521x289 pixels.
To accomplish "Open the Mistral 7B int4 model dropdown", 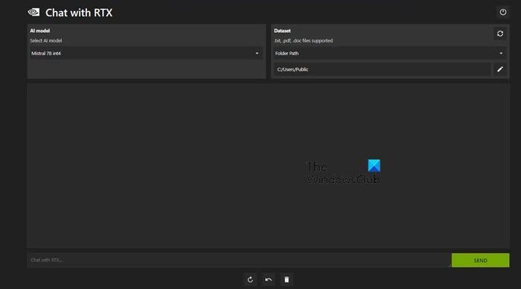I will tap(146, 53).
